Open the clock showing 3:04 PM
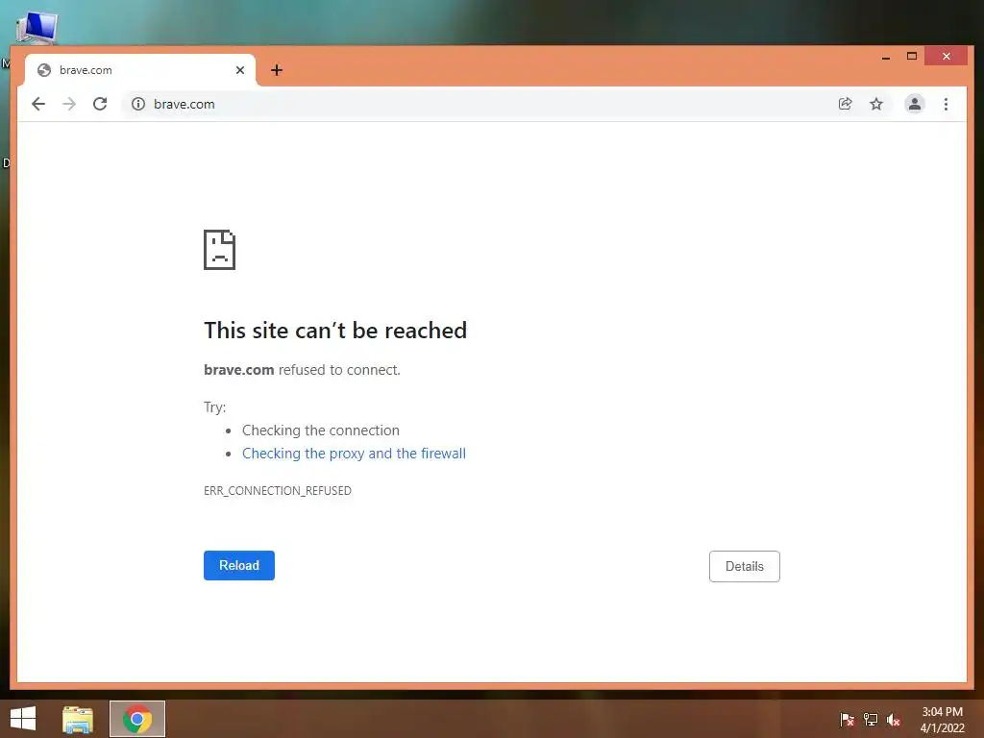 [x=942, y=720]
